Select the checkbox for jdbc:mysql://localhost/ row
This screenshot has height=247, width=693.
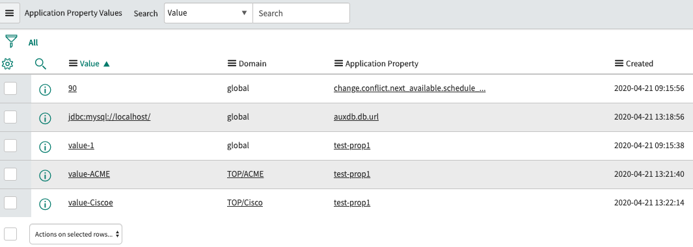click(10, 117)
